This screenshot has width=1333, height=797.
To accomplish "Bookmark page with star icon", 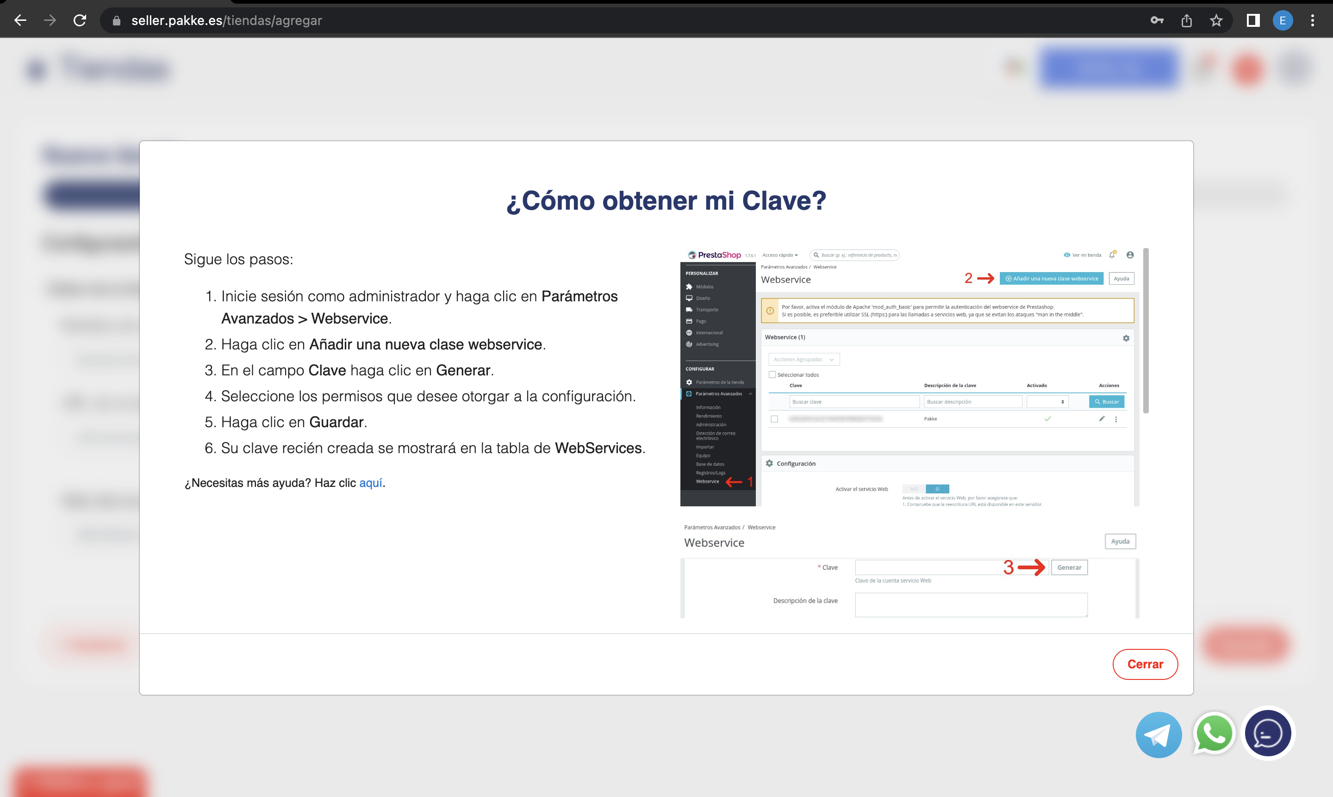I will point(1216,20).
